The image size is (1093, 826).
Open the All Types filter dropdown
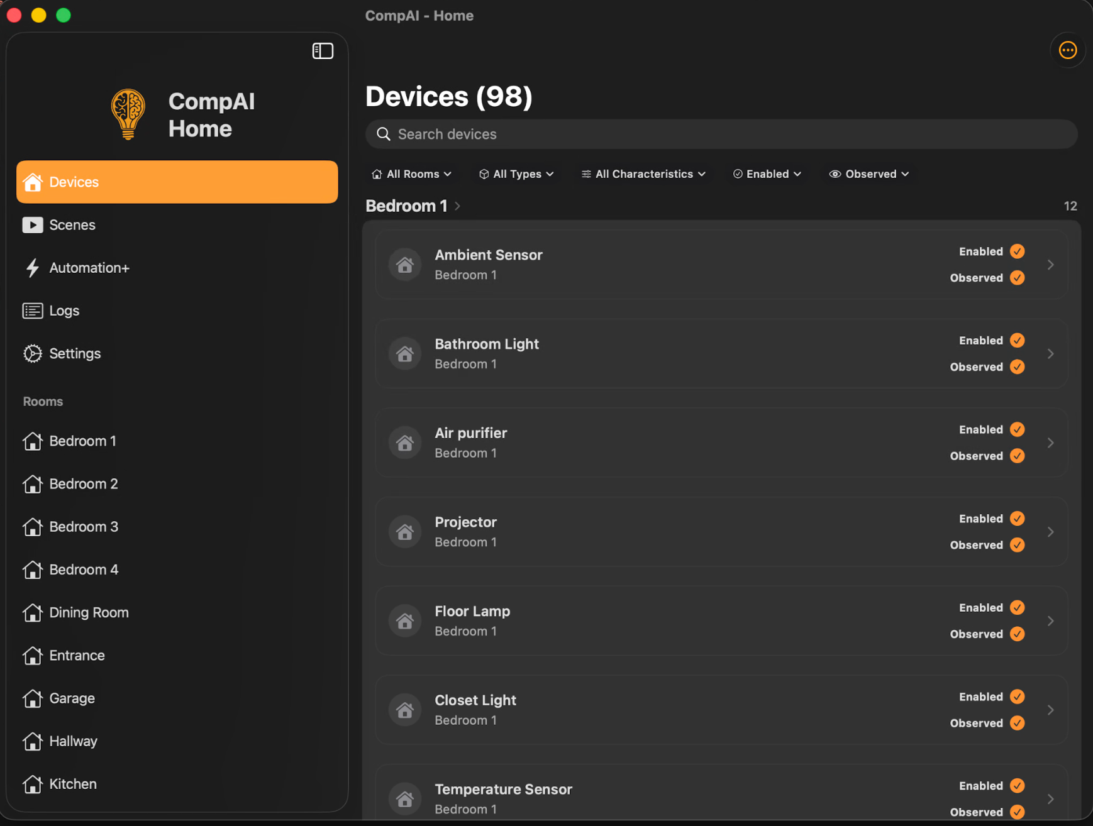(516, 174)
